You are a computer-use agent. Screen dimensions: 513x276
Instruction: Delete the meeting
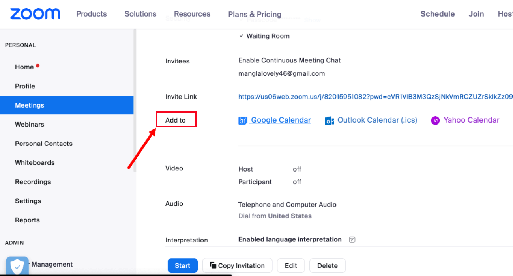coord(328,266)
